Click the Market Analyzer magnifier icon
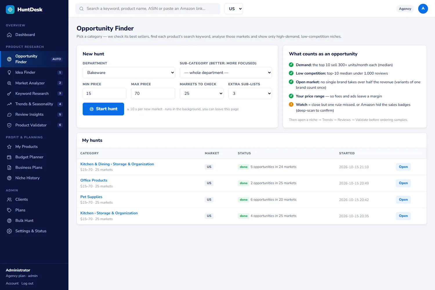 click(9, 83)
